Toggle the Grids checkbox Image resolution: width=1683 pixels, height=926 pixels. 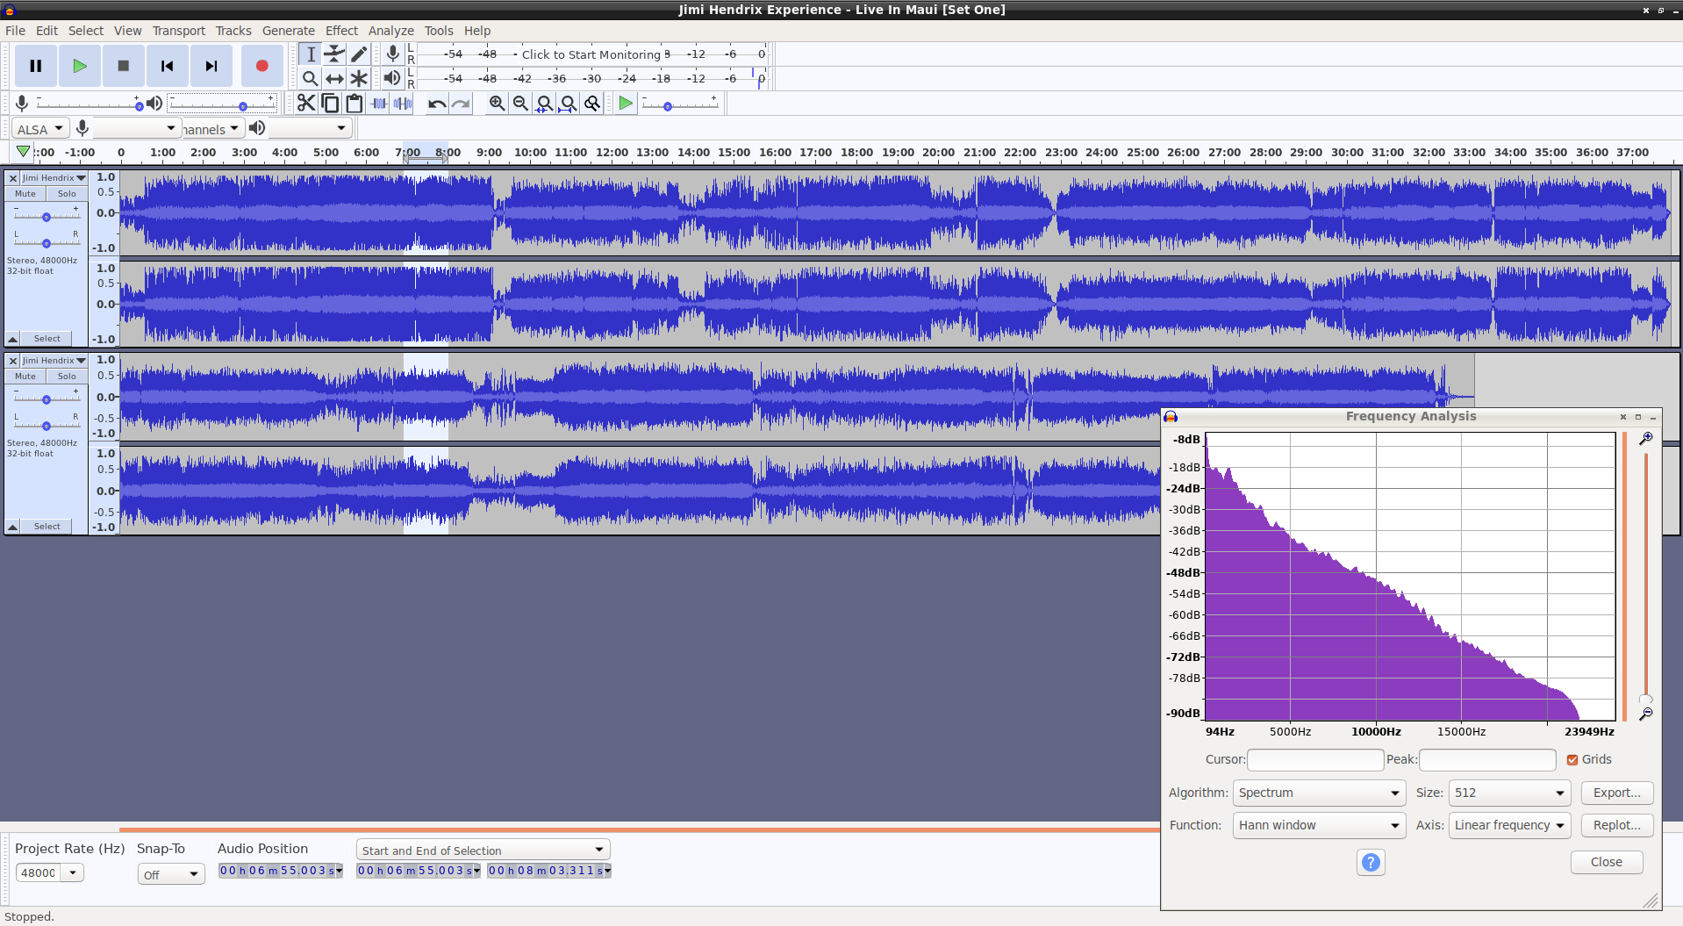(1572, 760)
